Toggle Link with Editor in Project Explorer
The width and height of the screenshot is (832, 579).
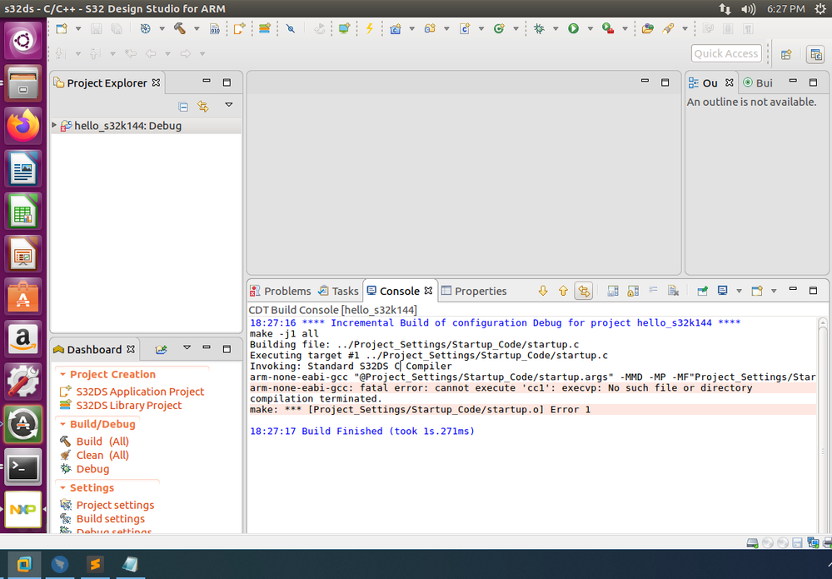click(x=203, y=106)
